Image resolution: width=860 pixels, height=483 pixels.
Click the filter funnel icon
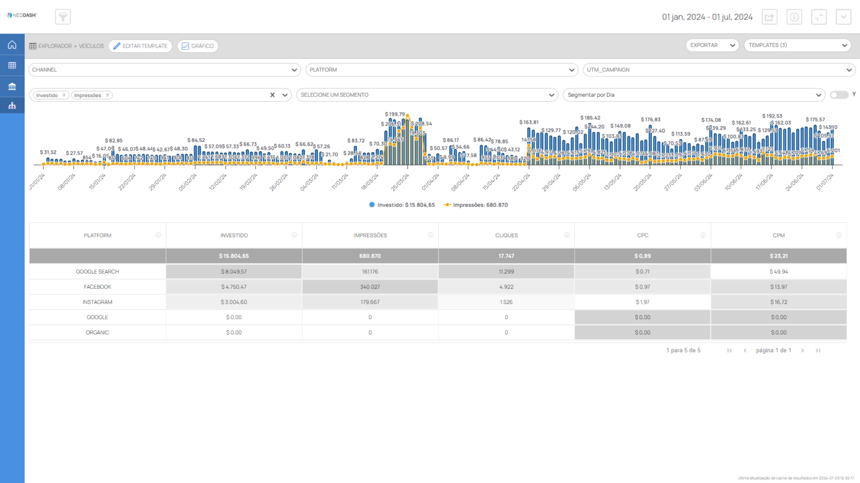coord(63,17)
